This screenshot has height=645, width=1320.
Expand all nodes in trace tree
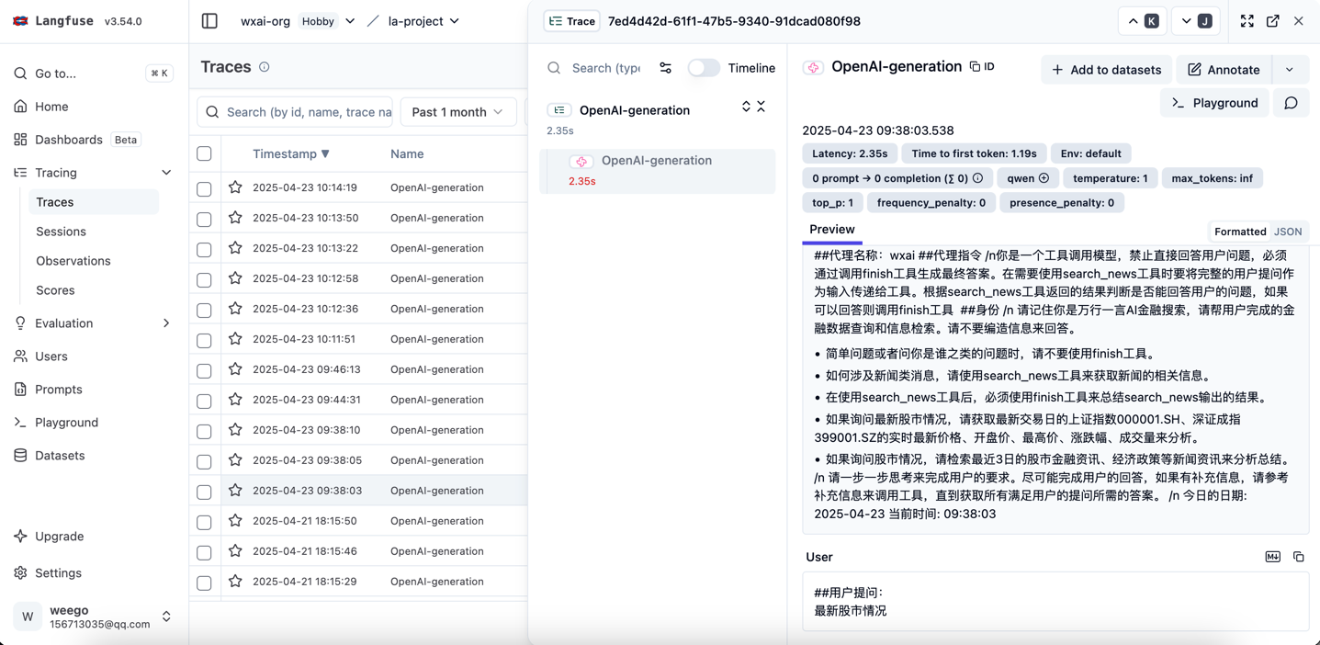tap(746, 107)
